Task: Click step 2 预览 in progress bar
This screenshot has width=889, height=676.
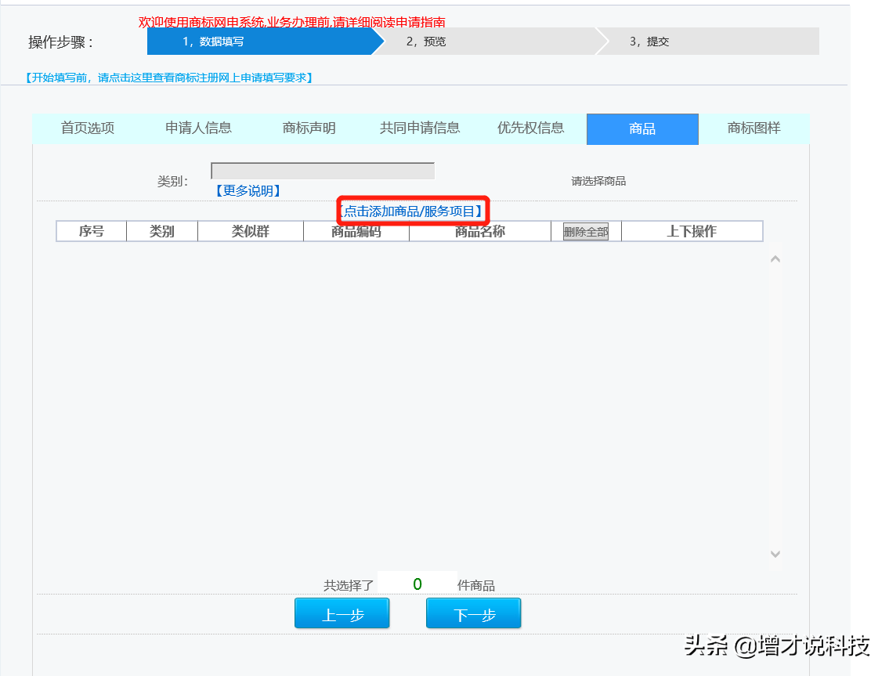Action: 486,42
